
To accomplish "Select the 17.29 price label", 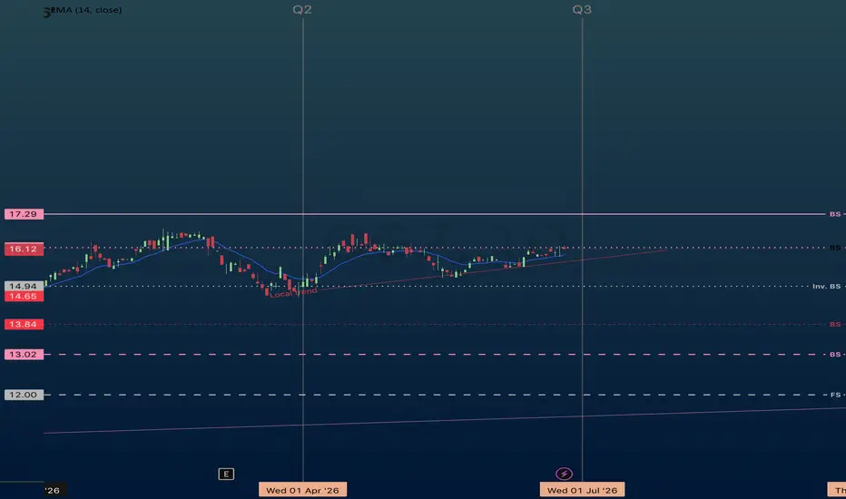I will pos(24,214).
